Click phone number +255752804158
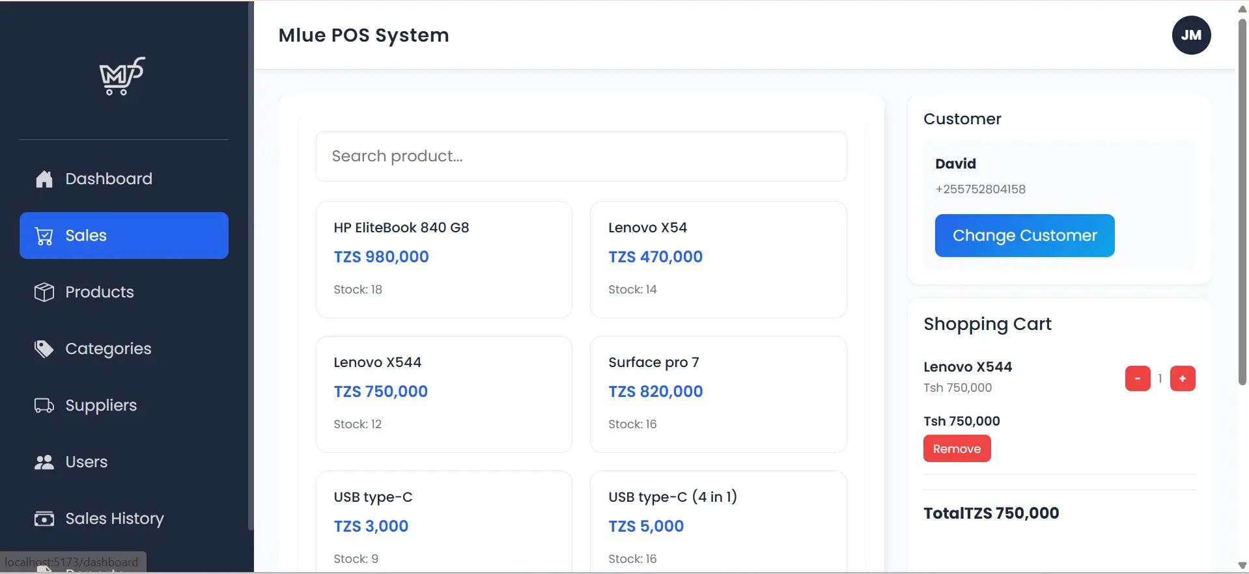The width and height of the screenshot is (1249, 574). (980, 189)
